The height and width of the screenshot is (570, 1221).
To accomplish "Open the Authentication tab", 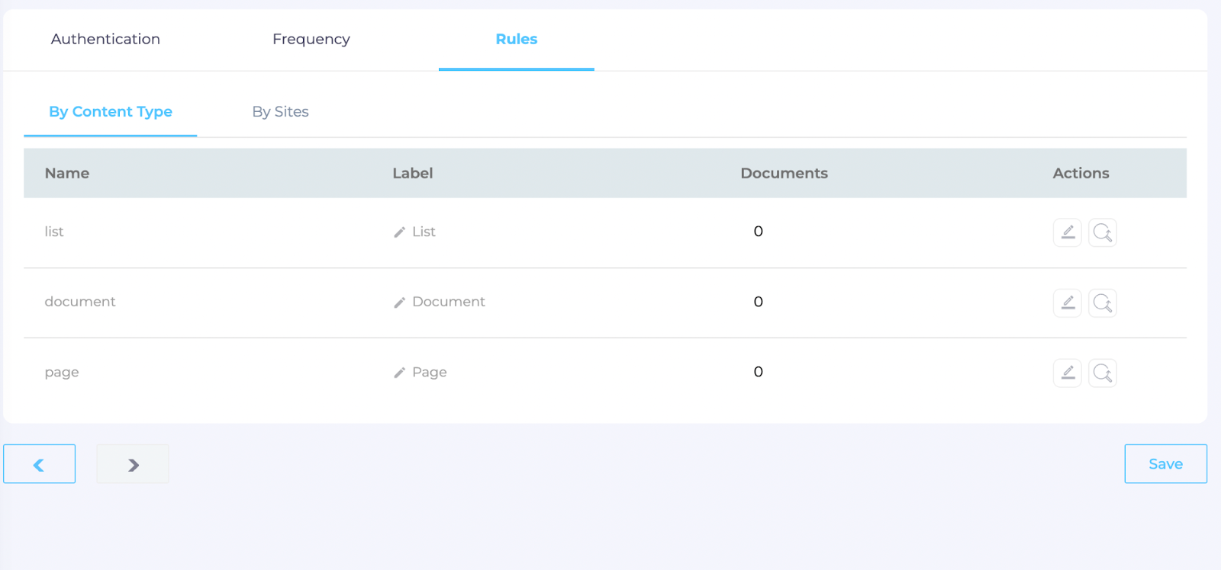I will (x=105, y=39).
